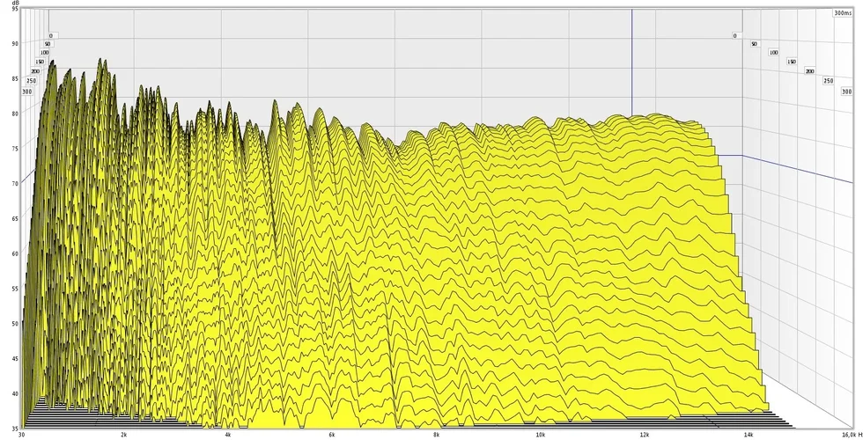Click the 65 dB axis label

point(14,219)
